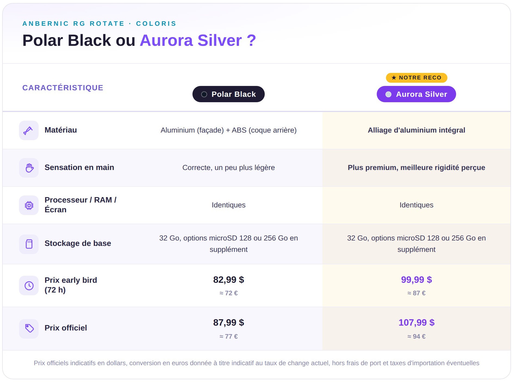Select the Polar Black pill button
Screen dimensions: 514x382
click(228, 94)
